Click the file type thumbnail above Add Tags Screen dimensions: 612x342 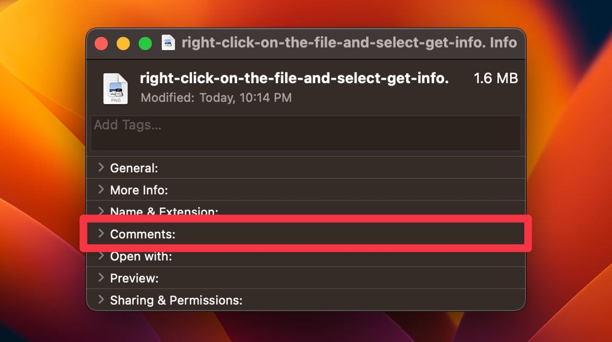116,88
